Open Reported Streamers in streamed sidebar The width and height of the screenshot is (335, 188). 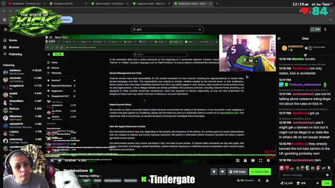(61, 86)
